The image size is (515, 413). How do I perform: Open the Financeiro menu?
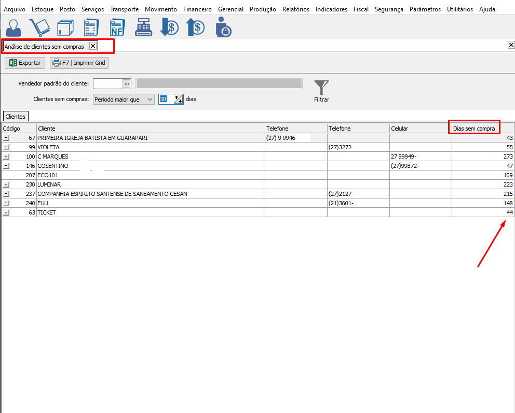[x=197, y=9]
